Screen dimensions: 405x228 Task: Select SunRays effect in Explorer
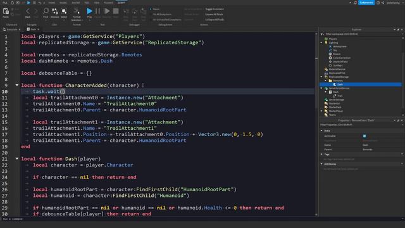pyautogui.click(x=337, y=65)
